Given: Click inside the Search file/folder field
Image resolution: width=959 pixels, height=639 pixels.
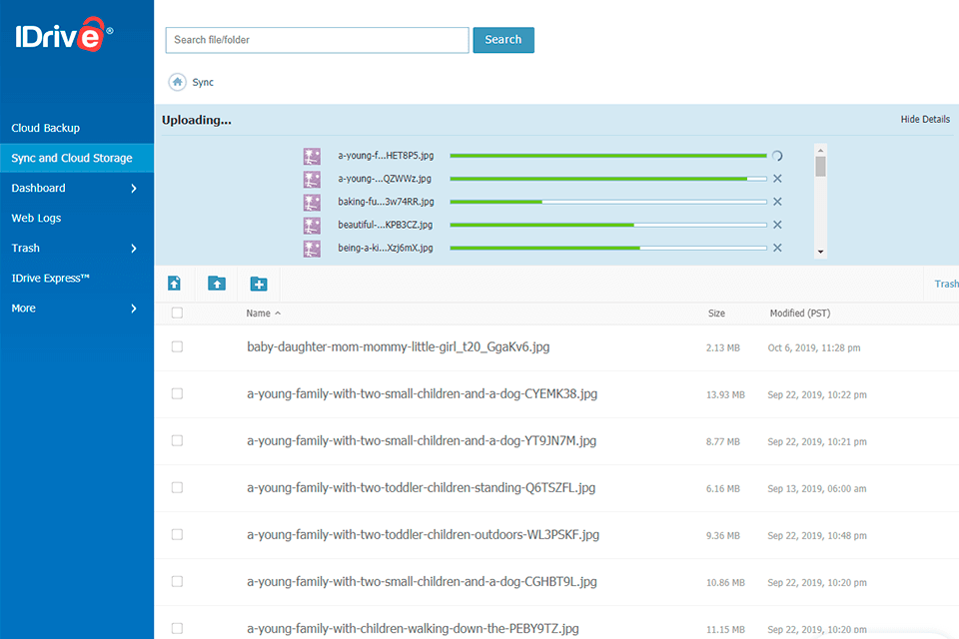Looking at the screenshot, I should point(317,40).
